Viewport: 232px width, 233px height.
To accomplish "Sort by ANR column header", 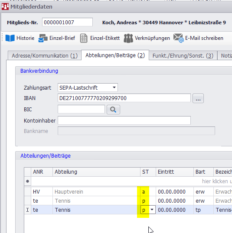I will (42, 172).
